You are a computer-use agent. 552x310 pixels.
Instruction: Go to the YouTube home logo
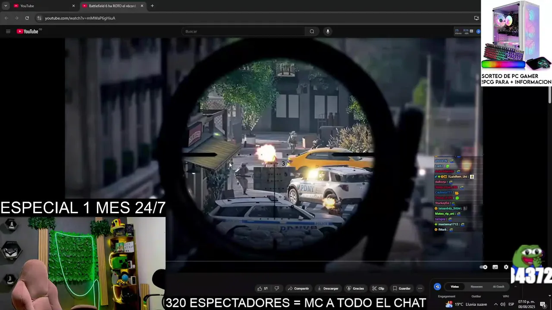(28, 31)
